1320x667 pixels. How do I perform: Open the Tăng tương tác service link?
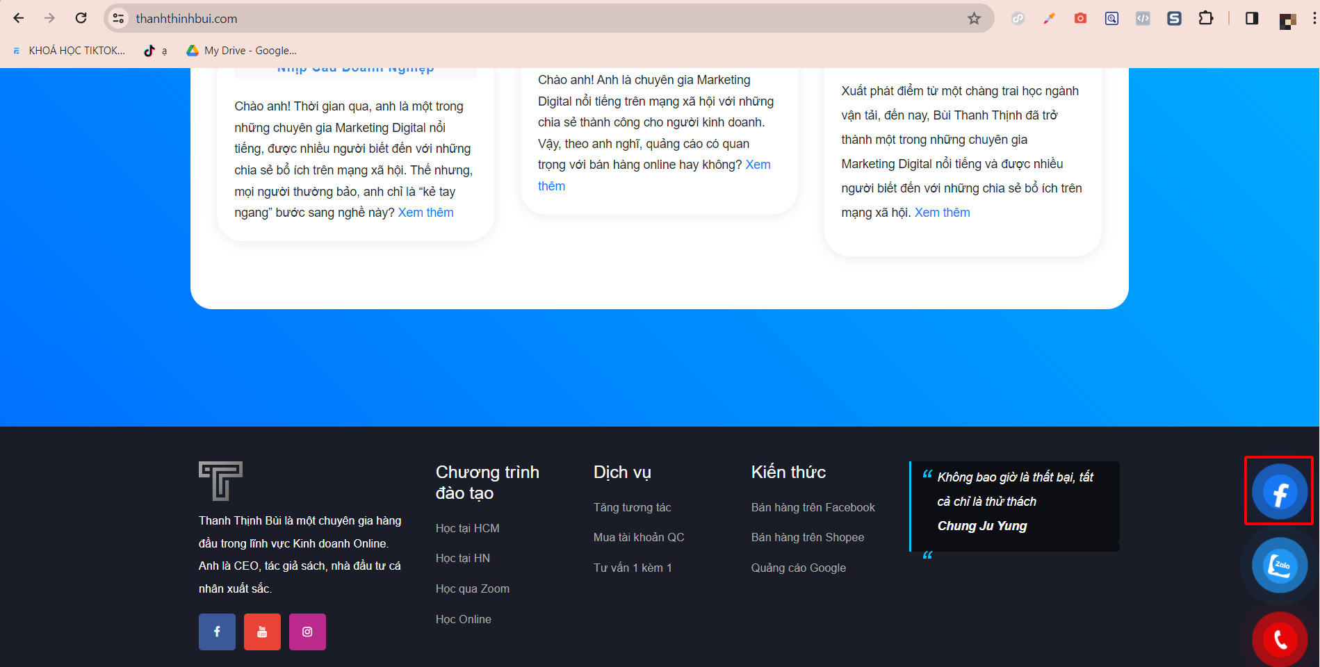[x=633, y=507]
